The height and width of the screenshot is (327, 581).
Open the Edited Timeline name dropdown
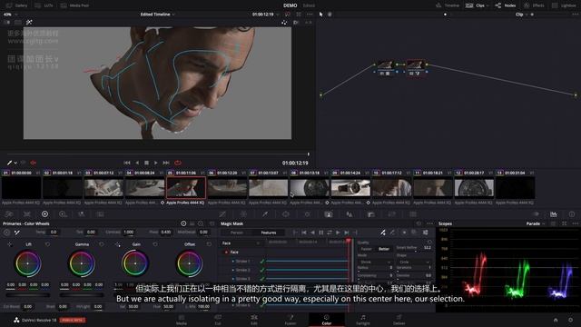coord(157,15)
